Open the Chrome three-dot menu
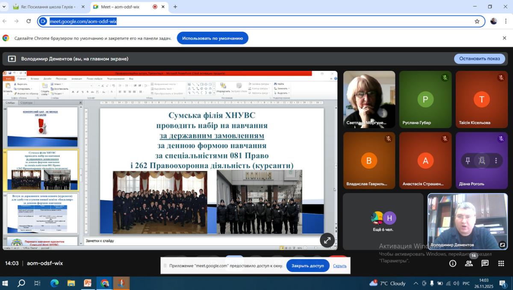Viewport: 513px width, 290px height. click(506, 21)
